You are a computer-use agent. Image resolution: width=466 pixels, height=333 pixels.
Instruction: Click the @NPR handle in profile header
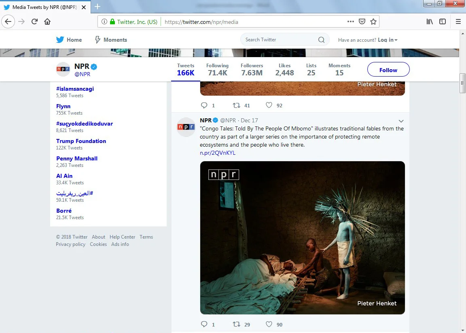tap(83, 74)
